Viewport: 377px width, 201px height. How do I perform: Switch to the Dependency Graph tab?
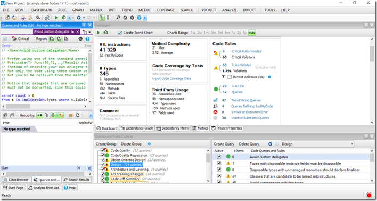137,128
